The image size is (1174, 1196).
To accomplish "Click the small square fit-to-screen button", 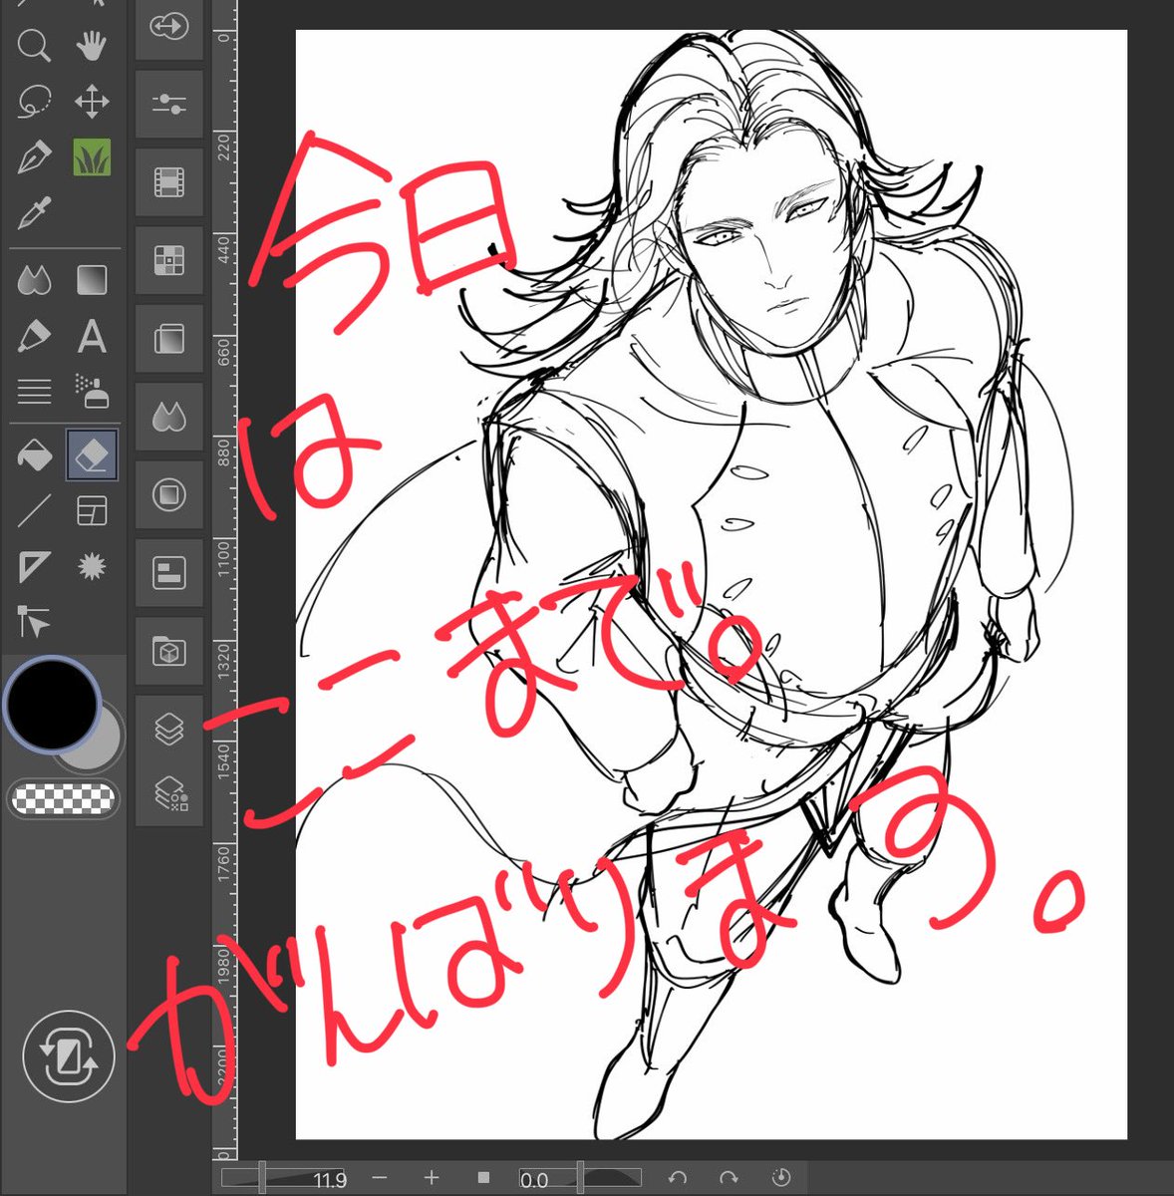I will [x=483, y=1178].
